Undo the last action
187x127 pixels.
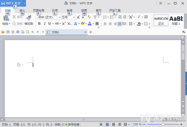(x=33, y=32)
